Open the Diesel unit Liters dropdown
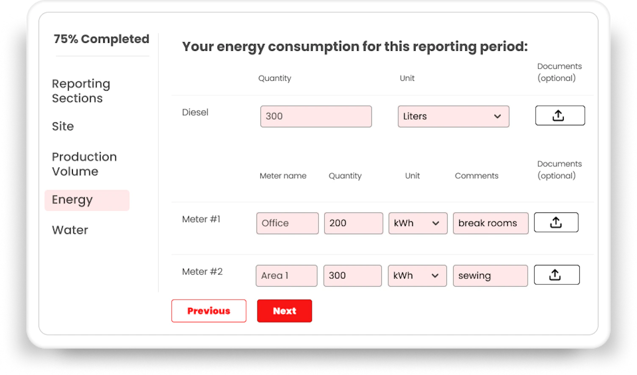 tap(453, 116)
